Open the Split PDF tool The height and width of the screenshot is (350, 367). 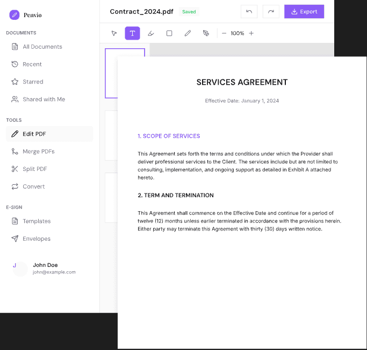point(34,169)
